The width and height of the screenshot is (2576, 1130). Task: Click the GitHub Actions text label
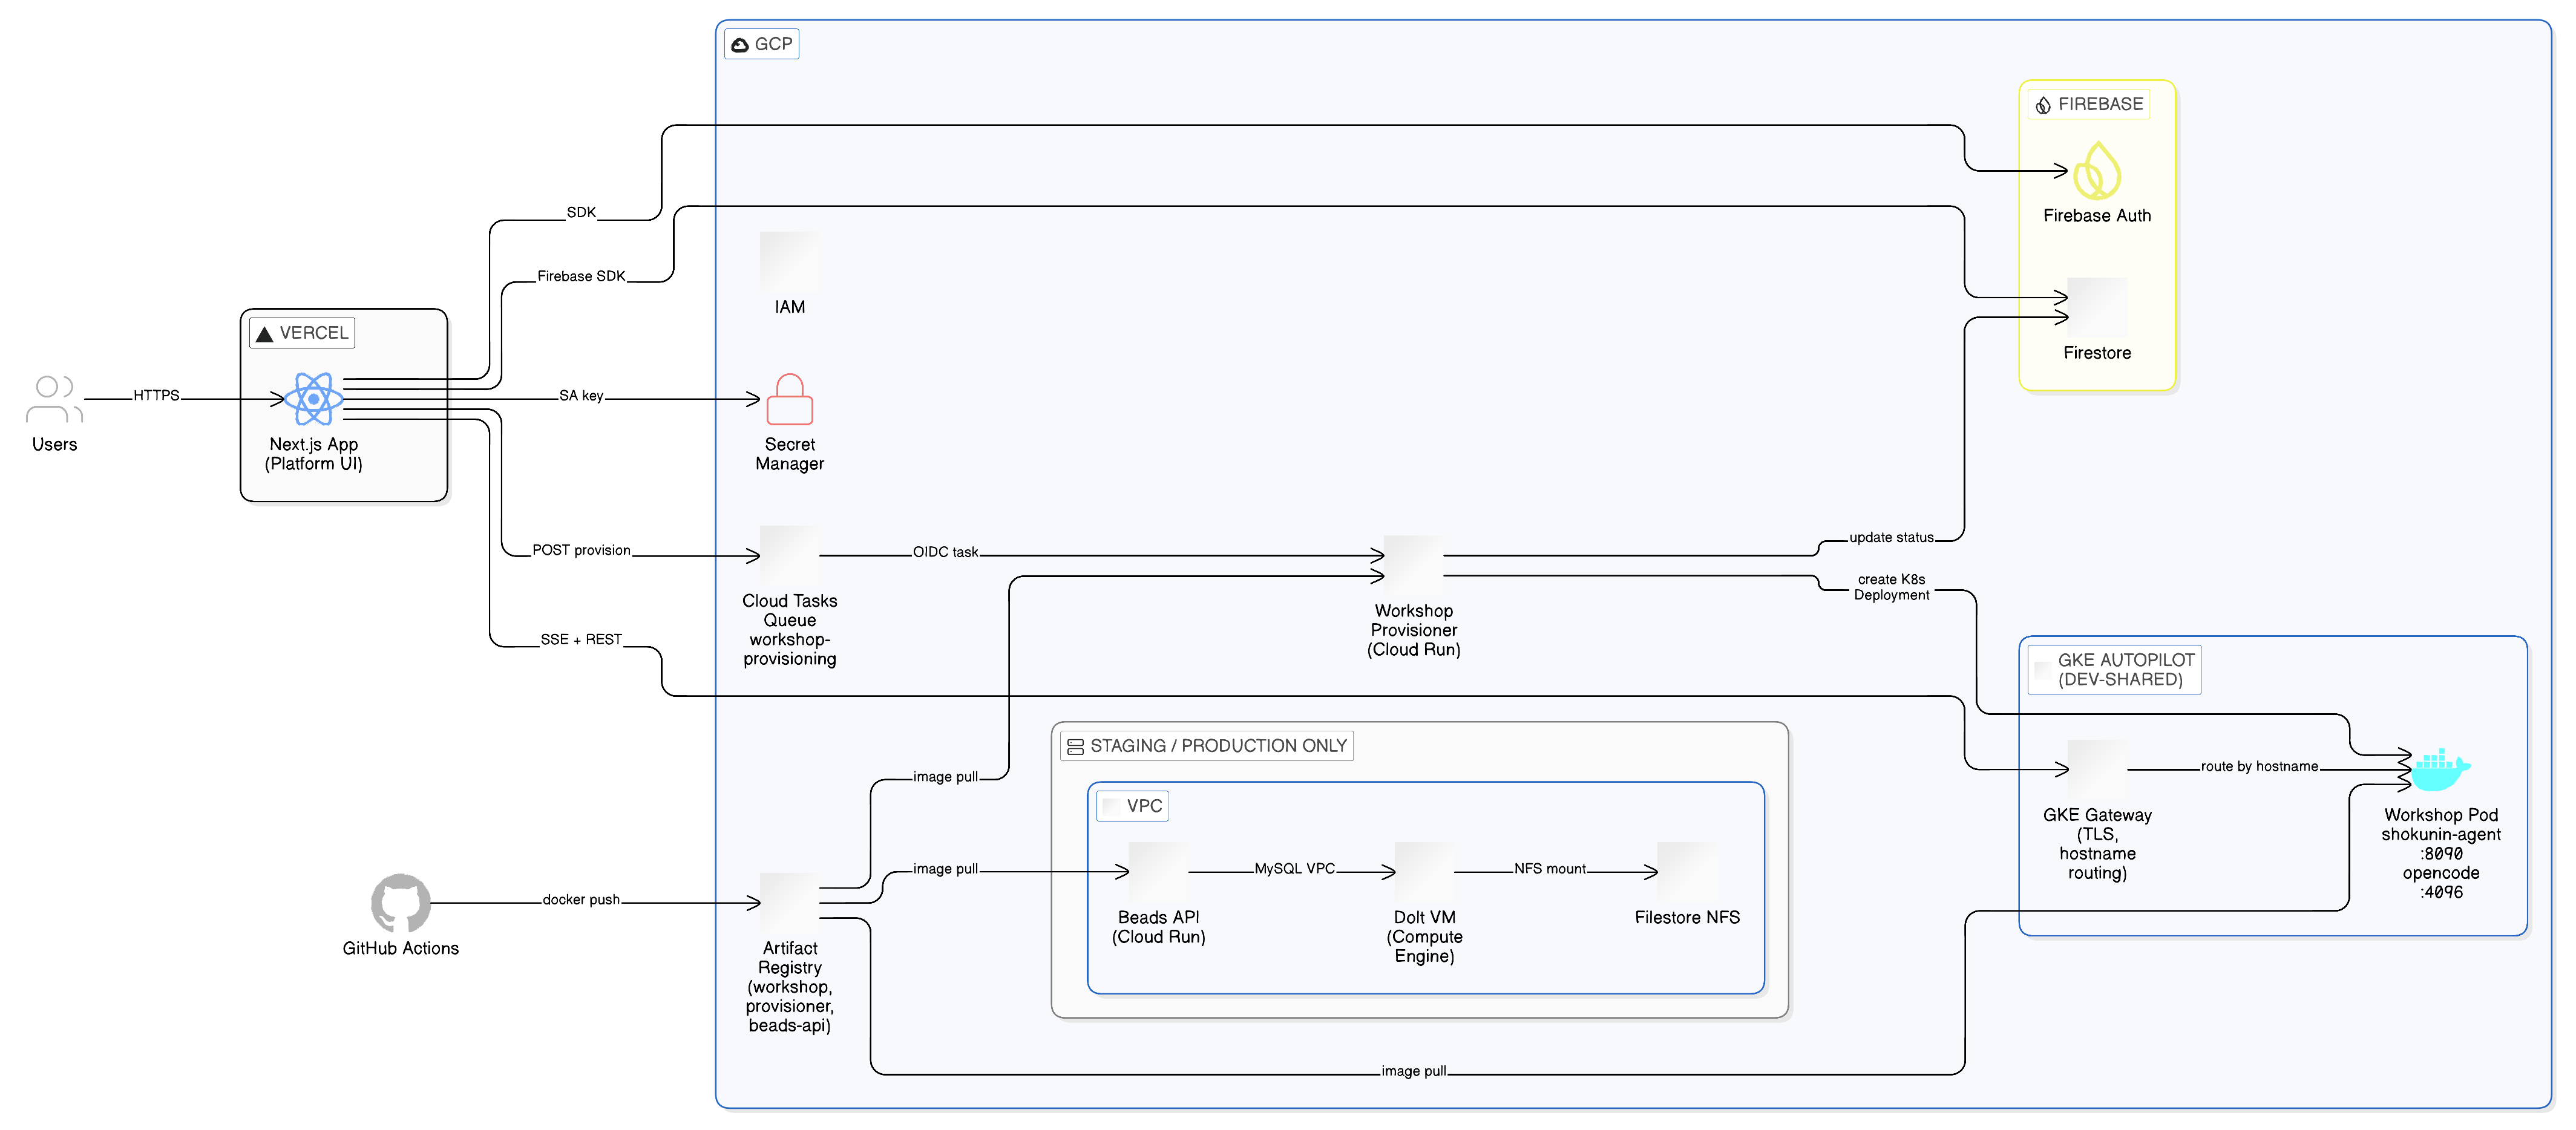tap(400, 948)
